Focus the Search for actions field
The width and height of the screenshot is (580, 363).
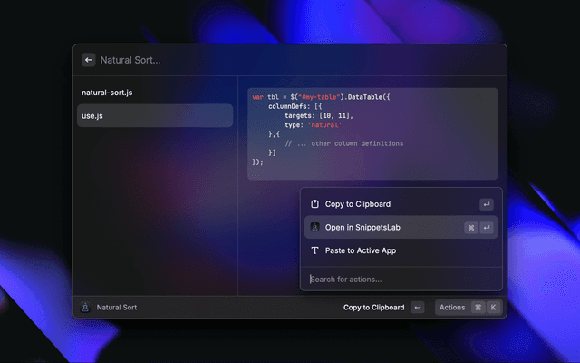tap(399, 279)
